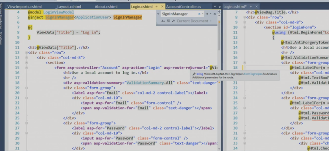Toggle Match Whole Word in the find box
Image resolution: width=329 pixels, height=151 pixels.
click(x=168, y=21)
